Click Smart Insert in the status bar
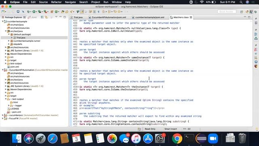This screenshot has height=146, width=259. (x=171, y=129)
